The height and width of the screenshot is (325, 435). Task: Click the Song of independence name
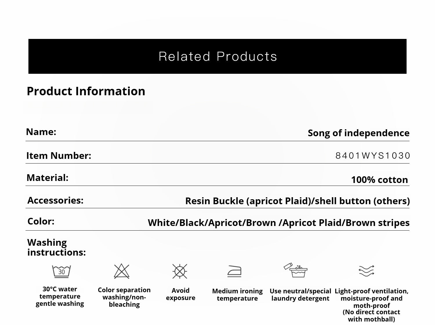point(358,133)
